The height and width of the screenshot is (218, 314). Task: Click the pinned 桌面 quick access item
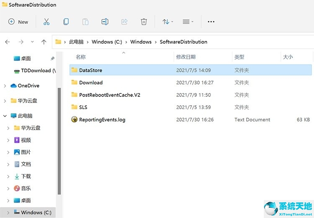pyautogui.click(x=26, y=58)
